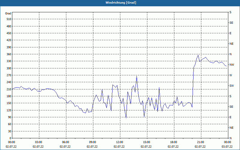
Task: Click the SW compass label
Action: [x=232, y=86]
